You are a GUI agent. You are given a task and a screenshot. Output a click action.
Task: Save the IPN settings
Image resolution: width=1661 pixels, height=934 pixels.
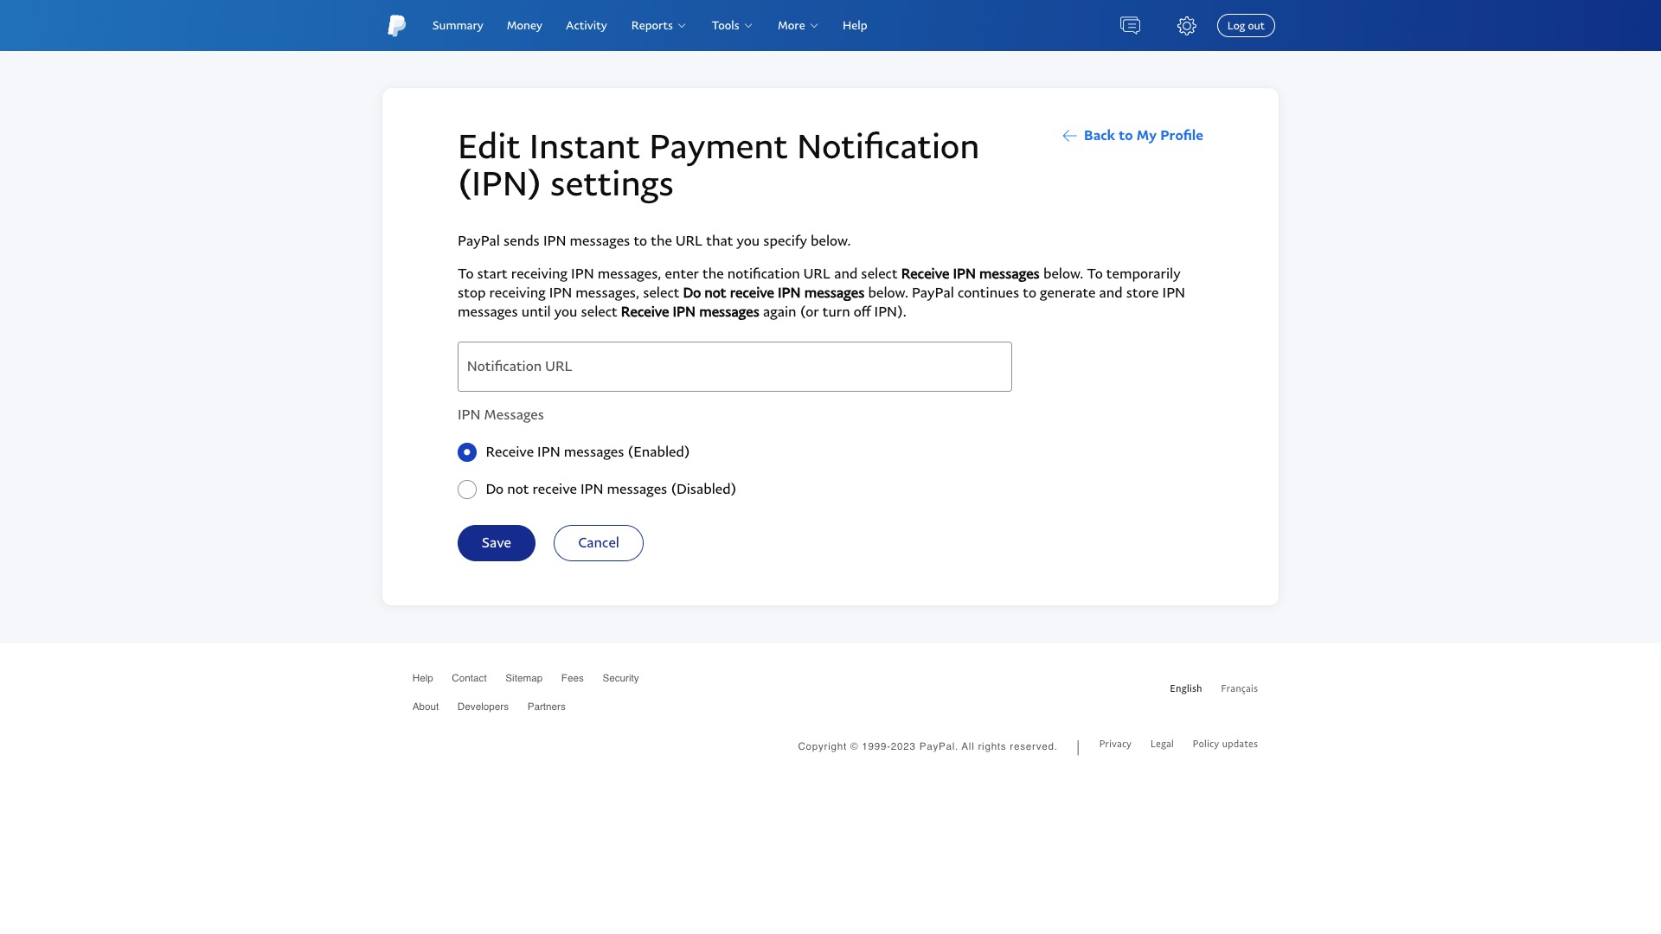[497, 543]
